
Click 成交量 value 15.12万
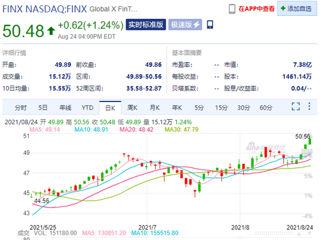click(60, 76)
